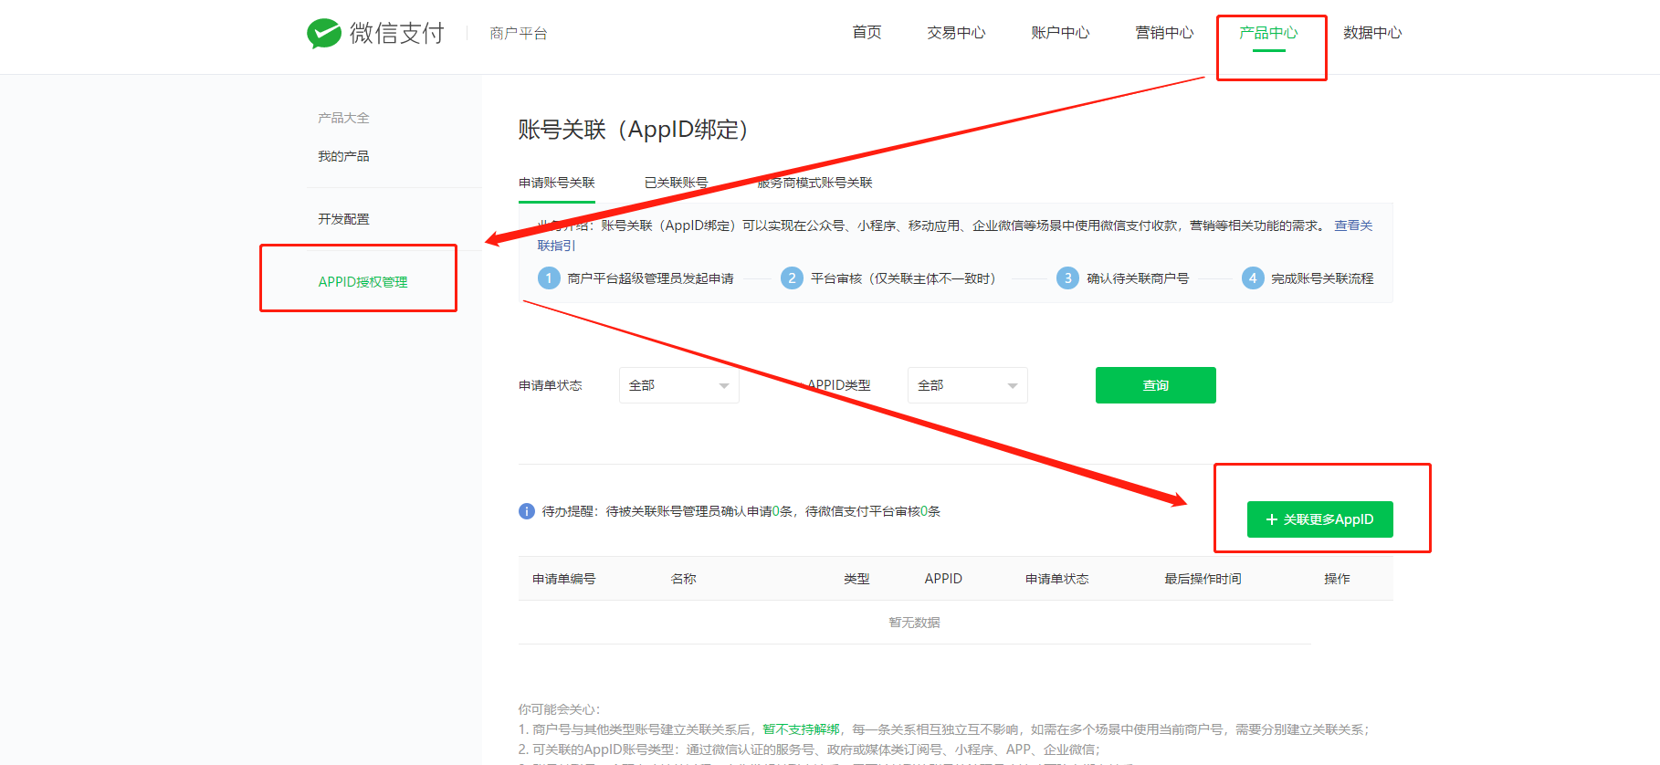1660x765 pixels.
Task: Click step 2 circle 平台审核
Action: (x=792, y=278)
